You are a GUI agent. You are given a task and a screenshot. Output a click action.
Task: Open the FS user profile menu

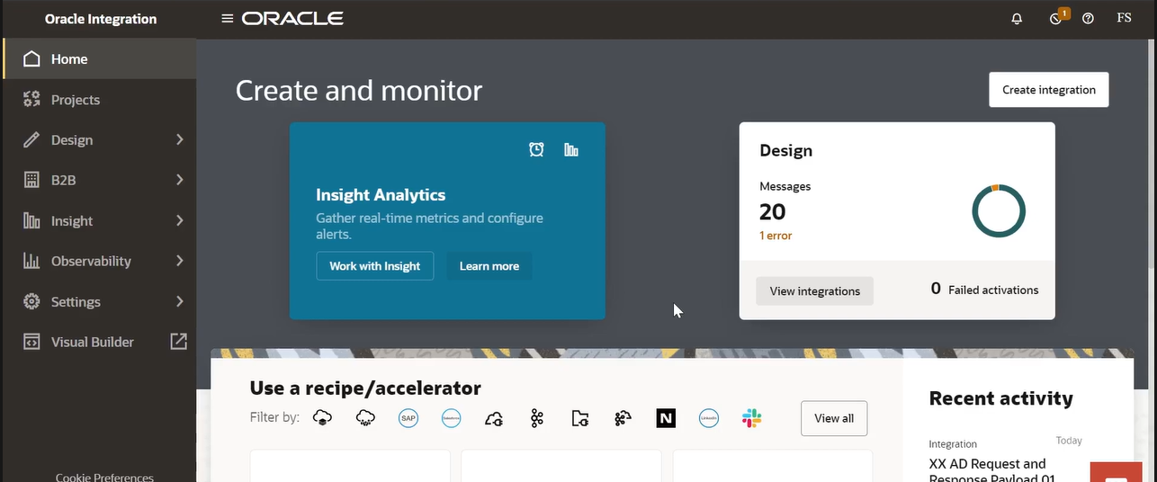click(x=1124, y=18)
